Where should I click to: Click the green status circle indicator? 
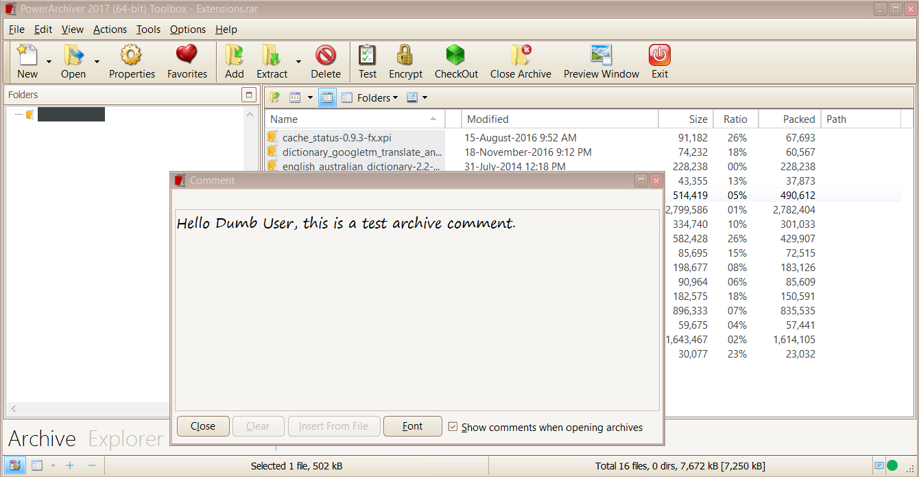892,466
